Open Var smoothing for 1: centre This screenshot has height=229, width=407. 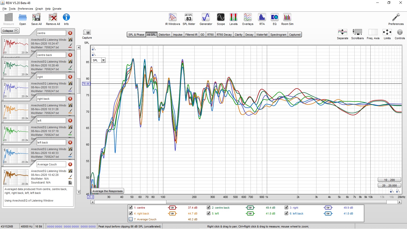click(x=172, y=208)
